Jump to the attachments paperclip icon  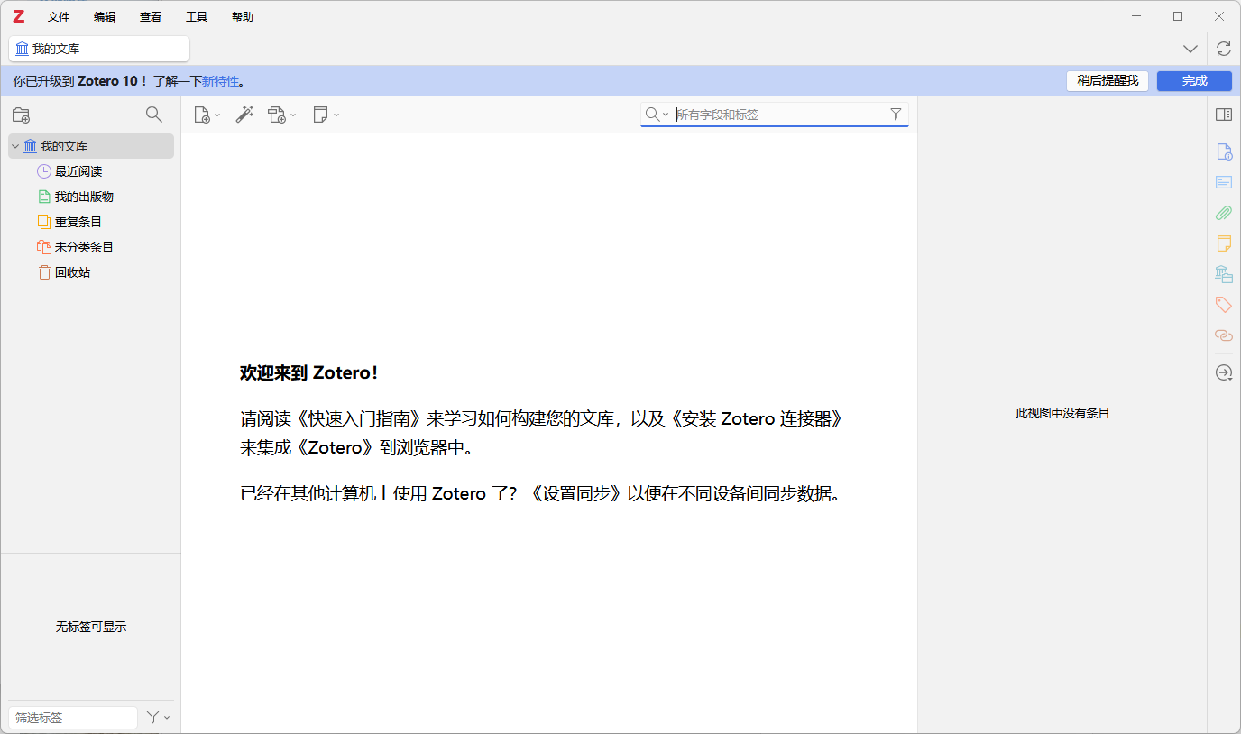pos(1224,213)
